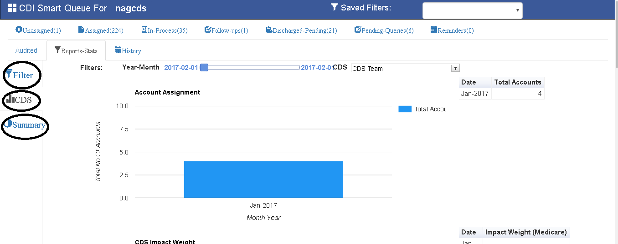Click the grid icon beside CDI Smart Queue
The height and width of the screenshot is (244, 618).
coord(12,8)
